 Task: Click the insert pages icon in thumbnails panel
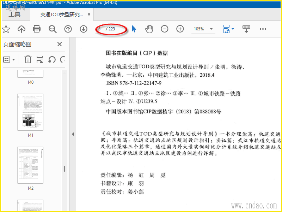39,59
